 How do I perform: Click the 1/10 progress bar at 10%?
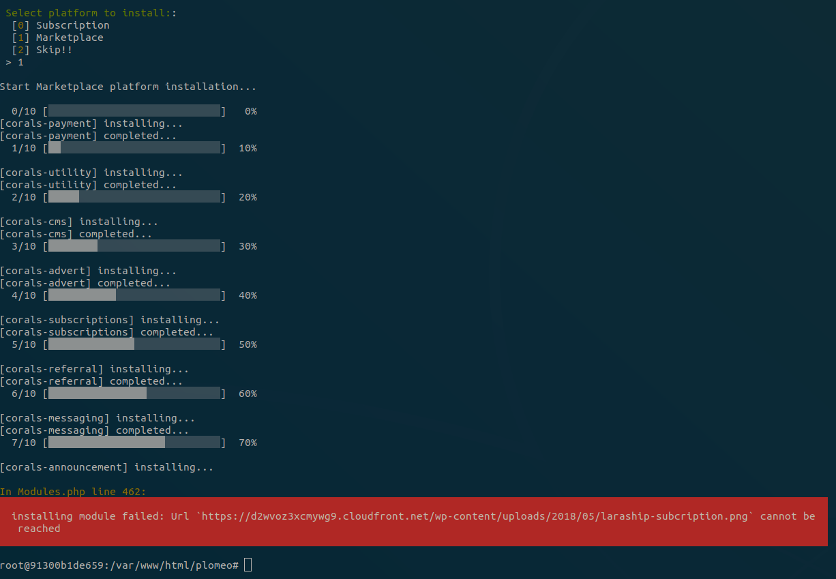click(134, 148)
